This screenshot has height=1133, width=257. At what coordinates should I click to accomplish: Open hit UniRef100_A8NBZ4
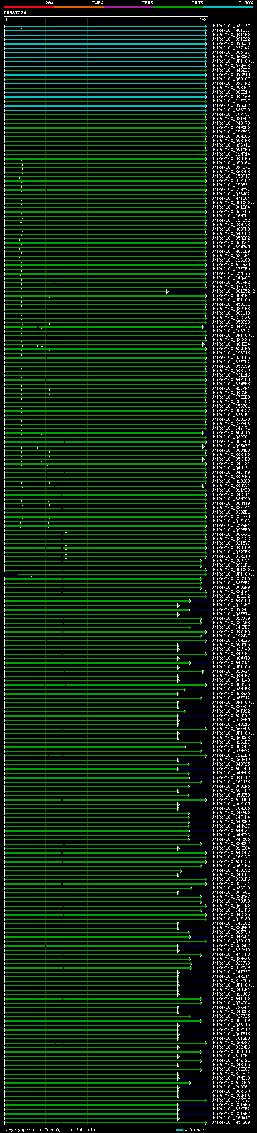point(230,344)
